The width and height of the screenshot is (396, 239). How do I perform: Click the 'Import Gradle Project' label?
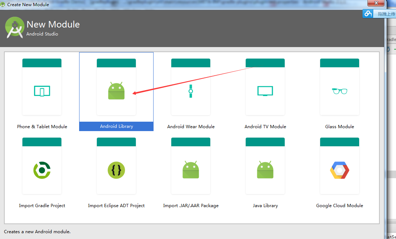(42, 206)
